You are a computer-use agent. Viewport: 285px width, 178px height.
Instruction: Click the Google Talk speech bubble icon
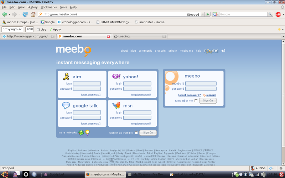(66, 105)
